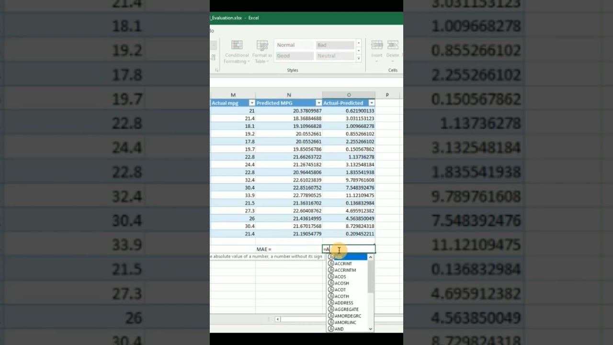Image resolution: width=613 pixels, height=345 pixels.
Task: Open Predicted MPG filter dropdown
Action: (x=318, y=103)
